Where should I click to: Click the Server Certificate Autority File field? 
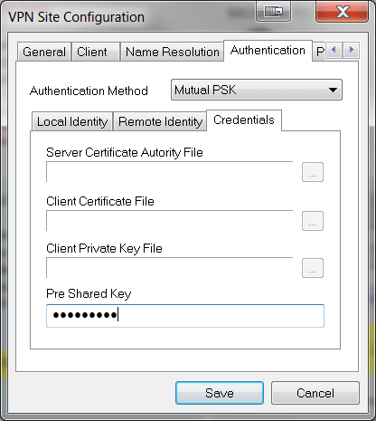[x=170, y=172]
